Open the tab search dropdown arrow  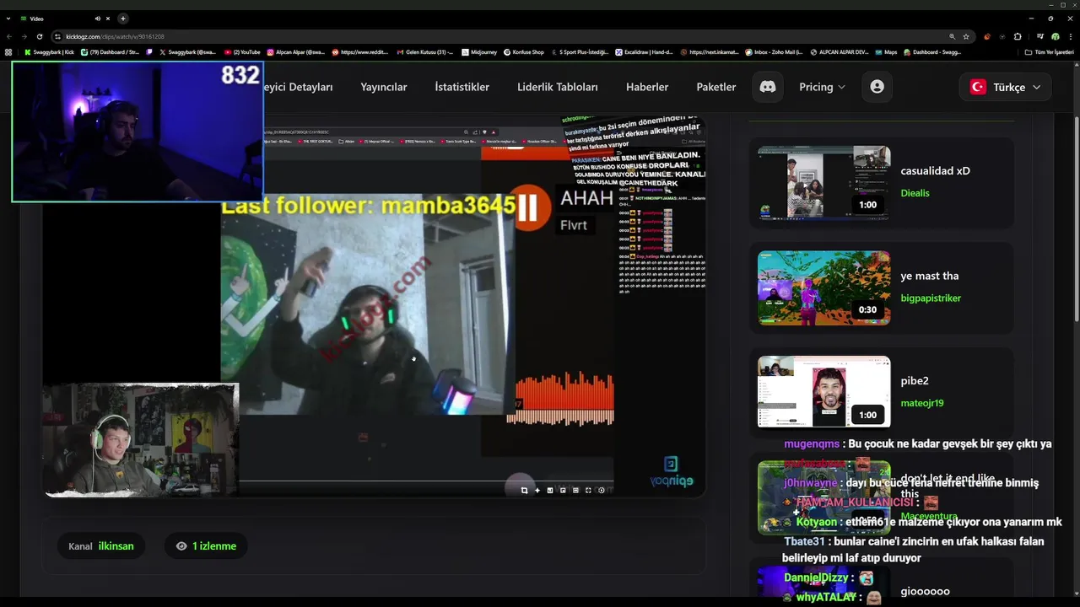coord(8,19)
